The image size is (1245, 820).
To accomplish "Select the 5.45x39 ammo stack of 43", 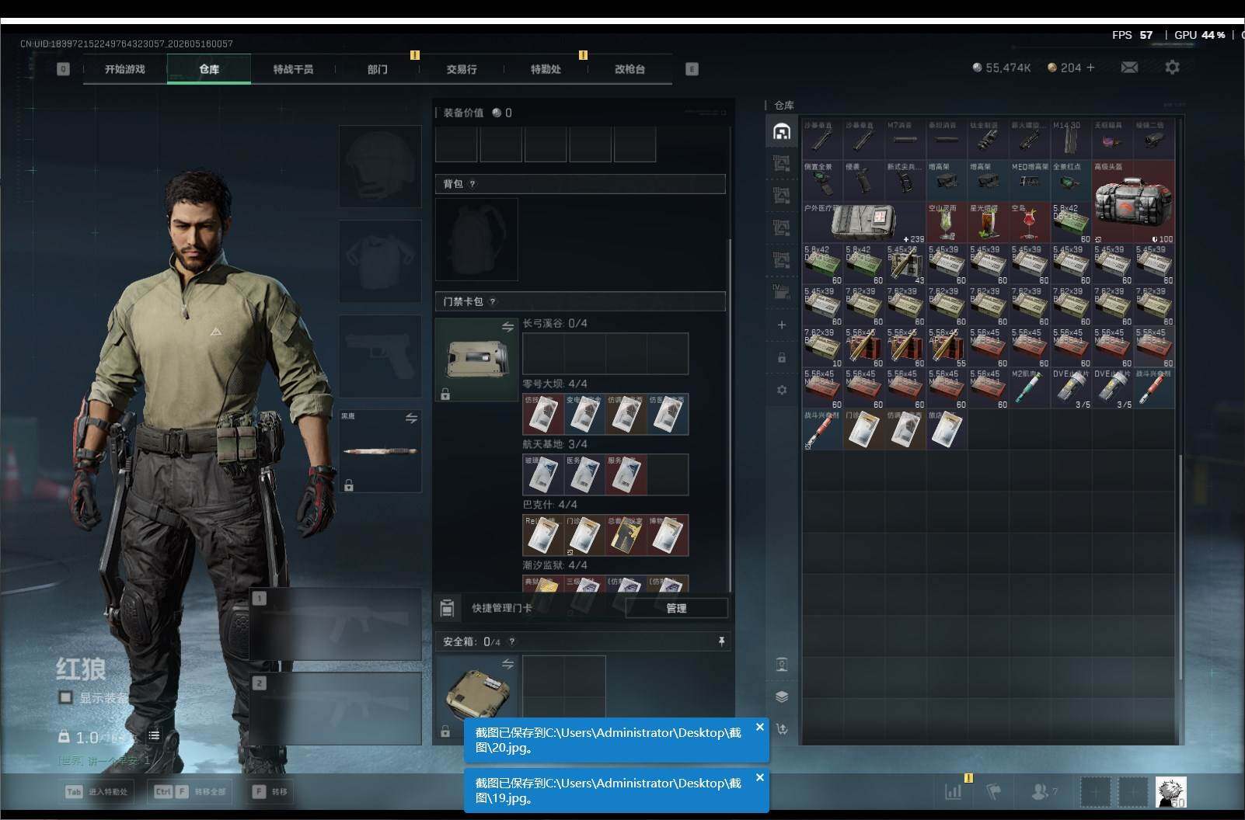I will pyautogui.click(x=905, y=265).
